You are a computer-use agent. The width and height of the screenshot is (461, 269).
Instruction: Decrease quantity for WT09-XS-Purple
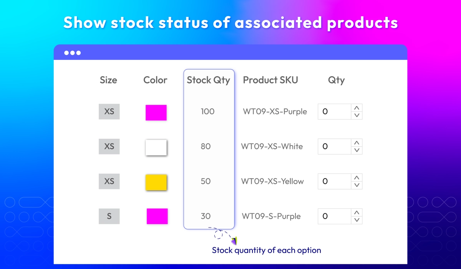pos(357,115)
